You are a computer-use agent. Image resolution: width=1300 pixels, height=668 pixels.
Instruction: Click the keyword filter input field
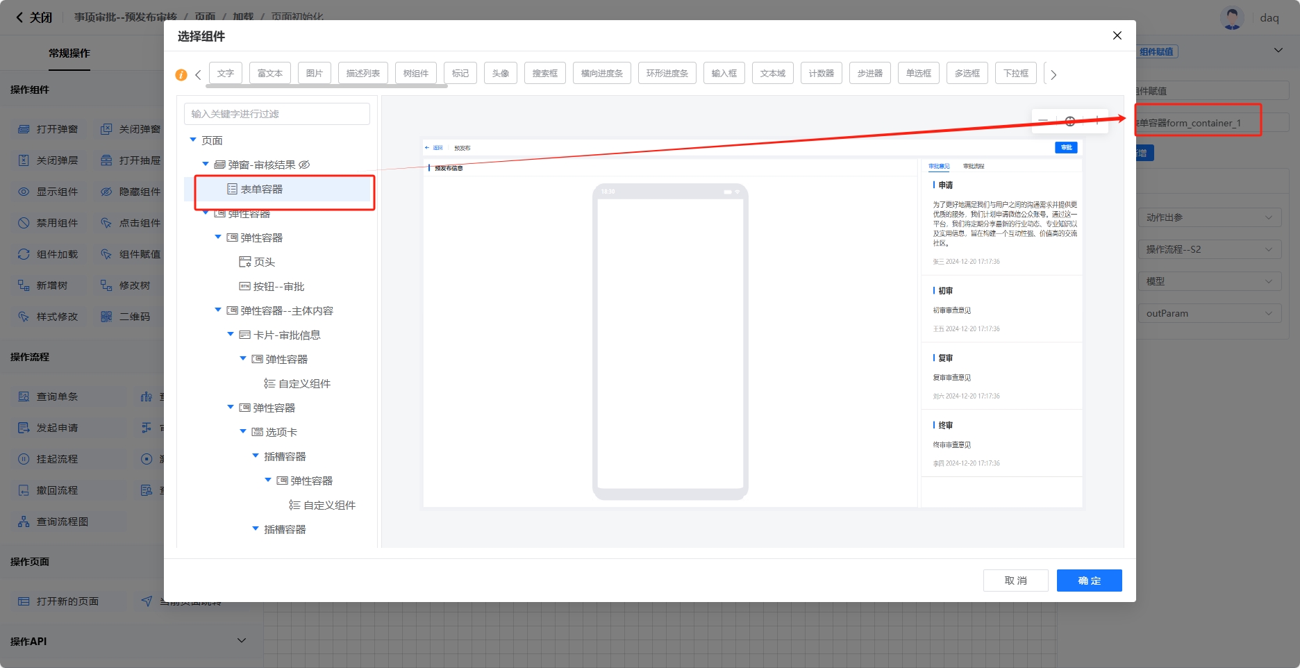coord(276,114)
